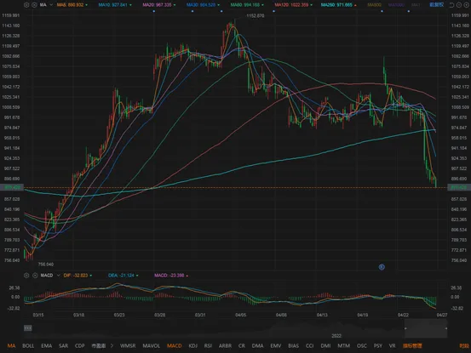Click the blue info marker above MACD panel
The width and height of the screenshot is (471, 353).
coord(382,266)
